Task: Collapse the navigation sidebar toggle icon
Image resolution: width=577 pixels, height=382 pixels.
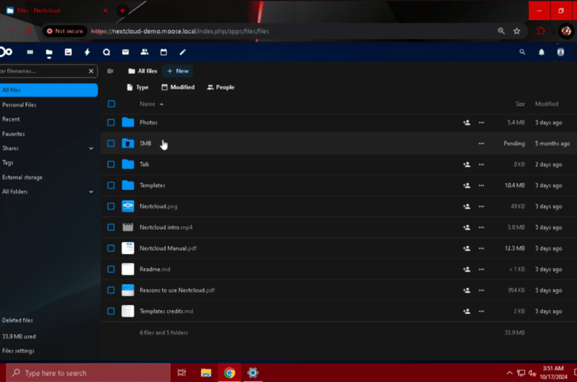Action: (x=110, y=71)
